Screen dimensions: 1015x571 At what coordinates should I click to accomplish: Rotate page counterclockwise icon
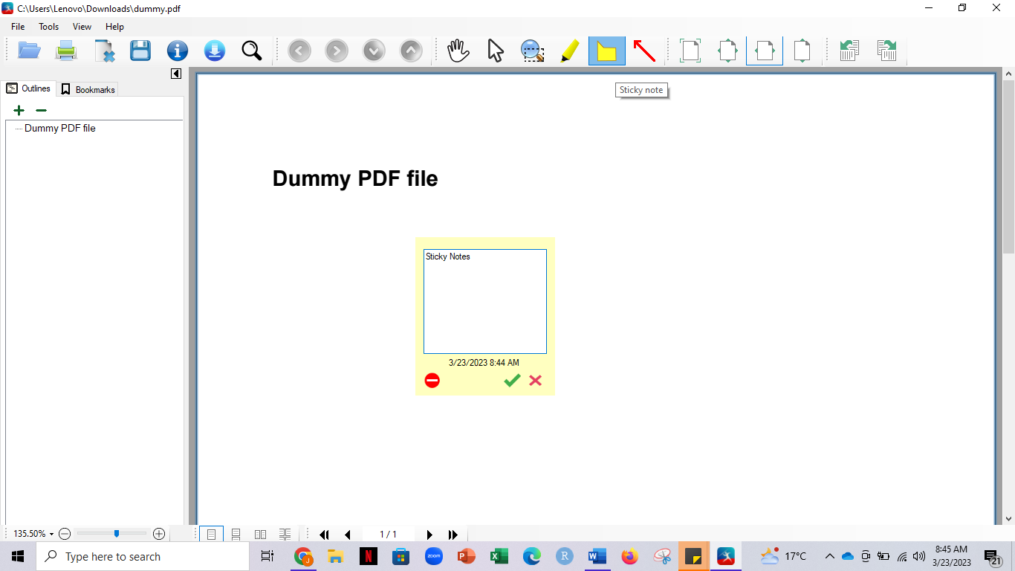(x=849, y=51)
